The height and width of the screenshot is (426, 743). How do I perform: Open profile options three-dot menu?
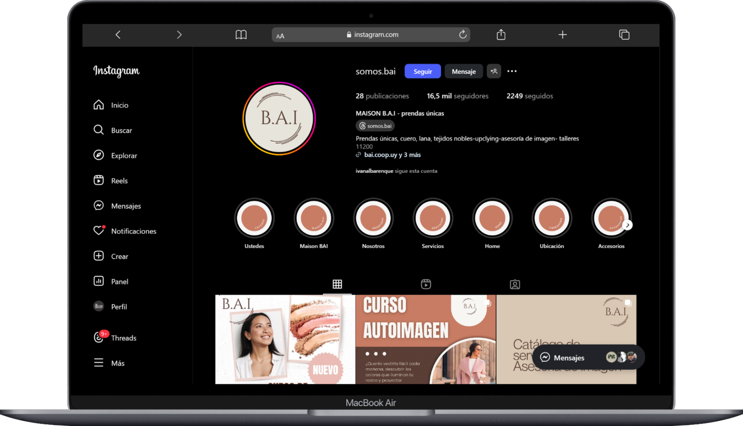click(x=512, y=71)
